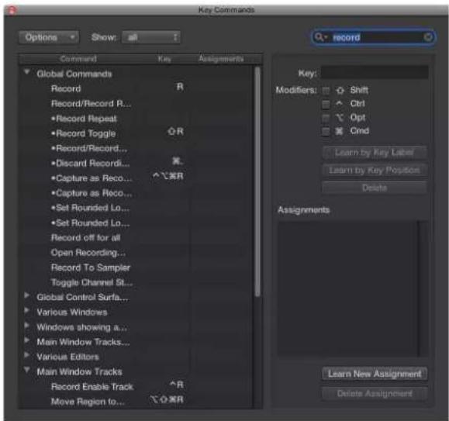Expand the Main Window Tracks... group
This screenshot has height=421, width=449.
26,340
